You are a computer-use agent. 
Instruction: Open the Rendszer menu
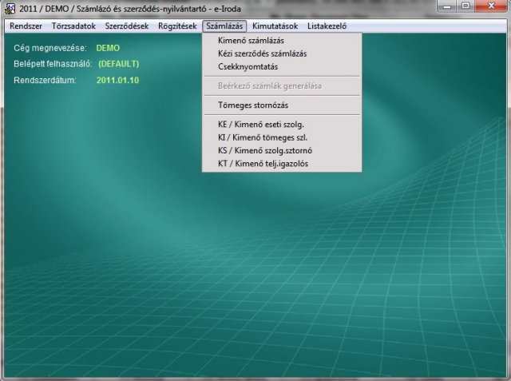(x=26, y=26)
